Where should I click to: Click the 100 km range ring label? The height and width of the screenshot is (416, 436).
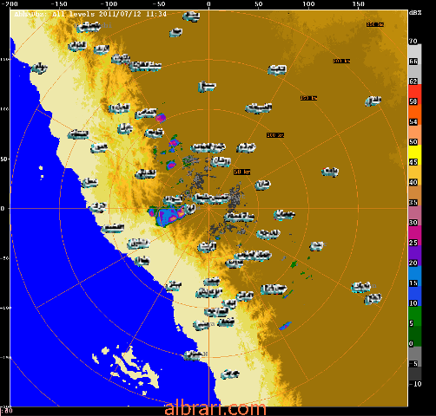(275, 135)
